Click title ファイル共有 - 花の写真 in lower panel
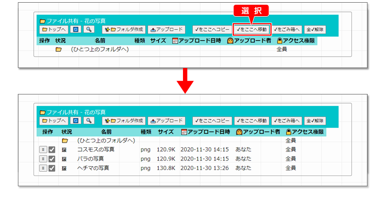This screenshot has height=203, width=386. (73, 112)
